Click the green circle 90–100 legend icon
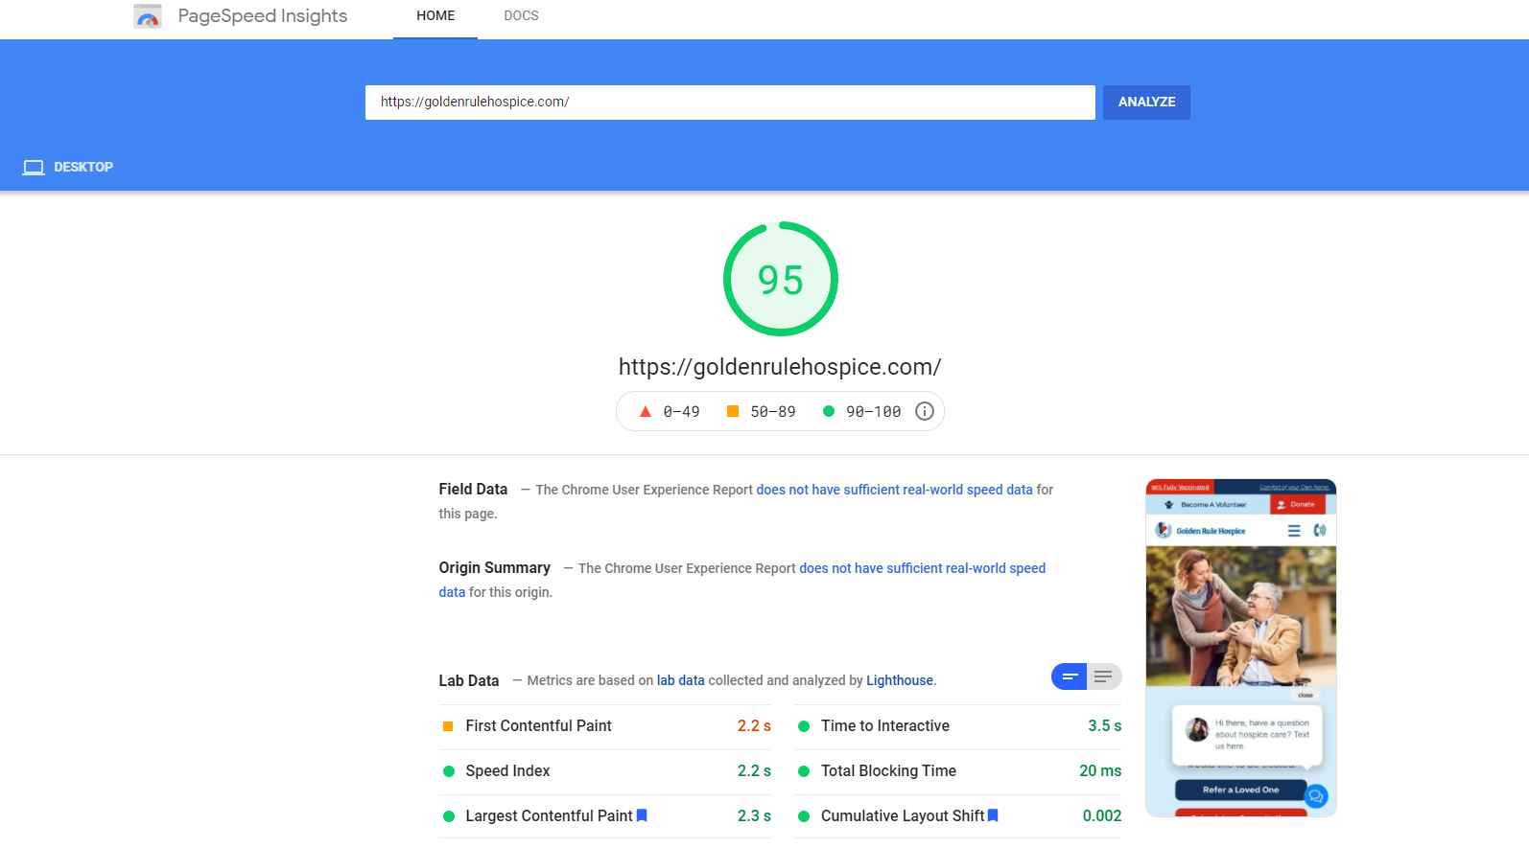 (829, 411)
